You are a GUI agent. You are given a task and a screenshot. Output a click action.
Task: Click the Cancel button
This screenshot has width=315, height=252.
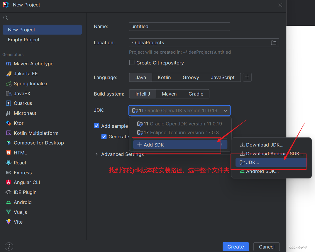(x=267, y=247)
